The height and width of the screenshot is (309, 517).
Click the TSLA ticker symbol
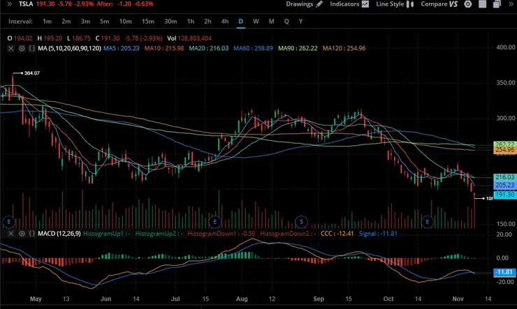pos(26,4)
